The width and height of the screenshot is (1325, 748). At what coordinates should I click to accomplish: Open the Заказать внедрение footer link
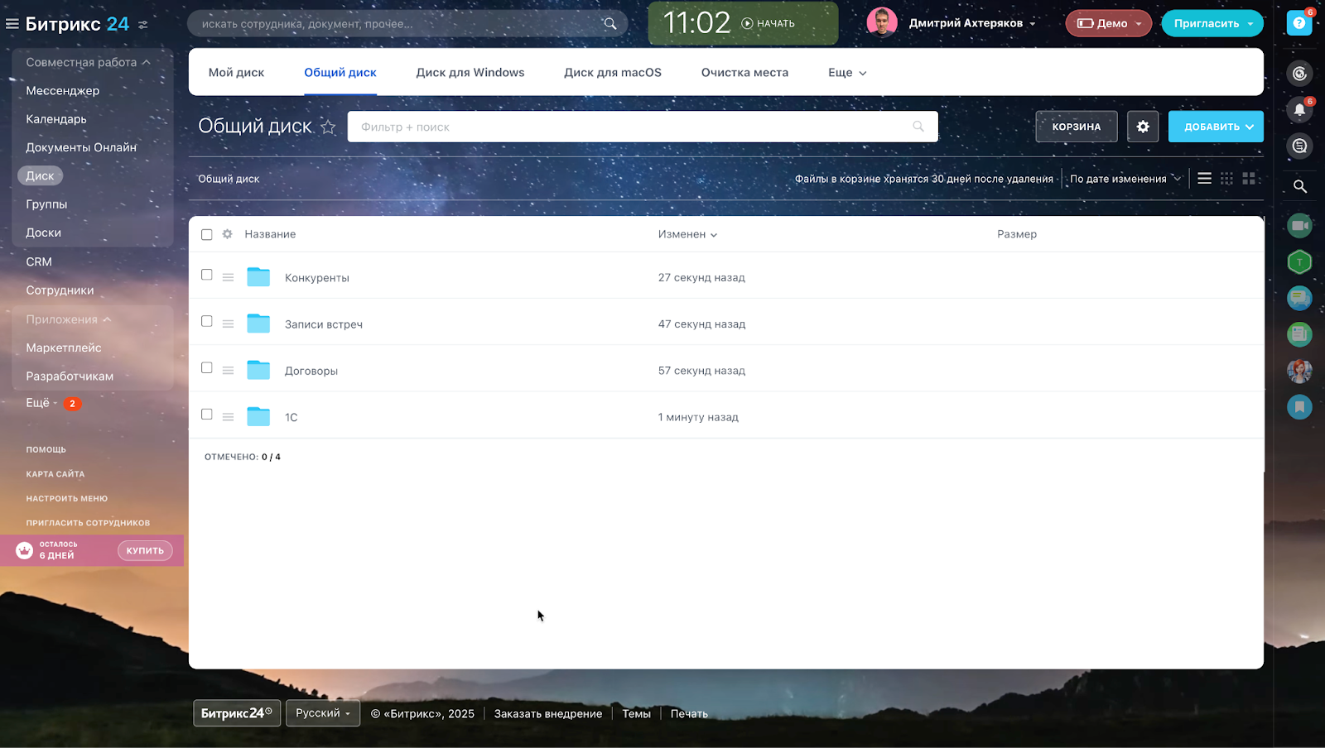(548, 714)
